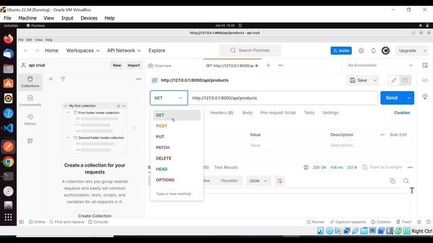Click the Import button
433x243 pixels.
click(x=134, y=65)
